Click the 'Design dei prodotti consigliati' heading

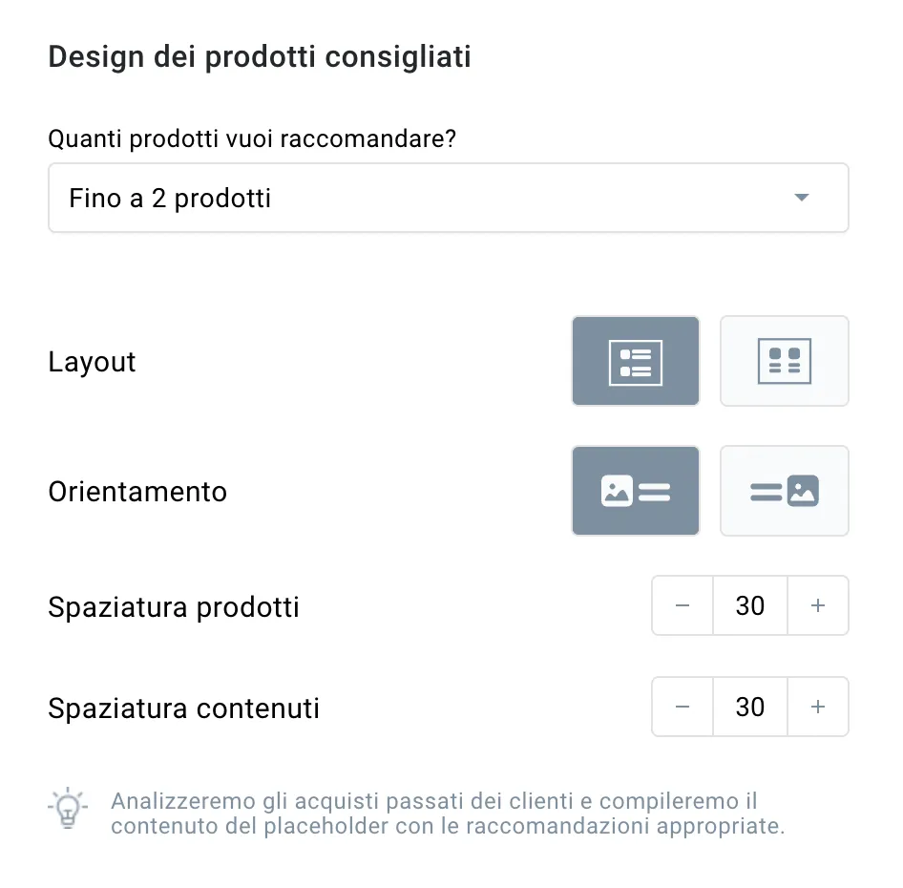(x=260, y=57)
